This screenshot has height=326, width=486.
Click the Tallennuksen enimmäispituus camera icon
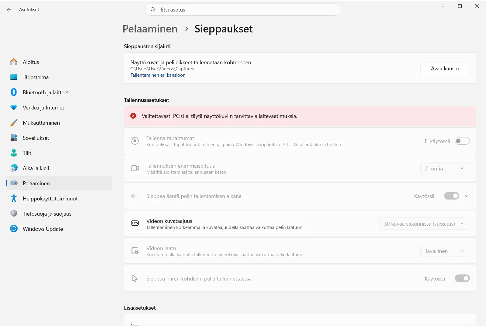pyautogui.click(x=135, y=168)
